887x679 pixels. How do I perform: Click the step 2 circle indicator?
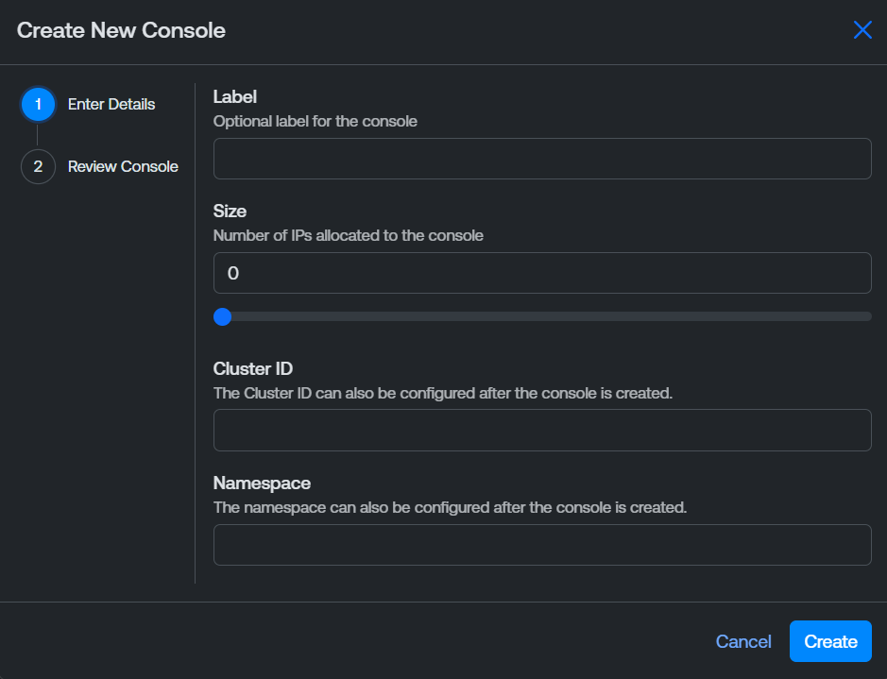click(x=38, y=167)
